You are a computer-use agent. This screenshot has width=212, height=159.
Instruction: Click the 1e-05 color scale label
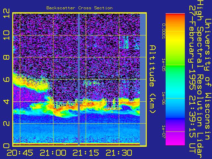(164, 65)
